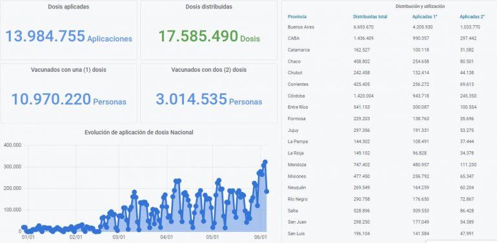The height and width of the screenshot is (243, 497).
Task: Click Vacunados con dos (2) dosis title
Action: 209,70
